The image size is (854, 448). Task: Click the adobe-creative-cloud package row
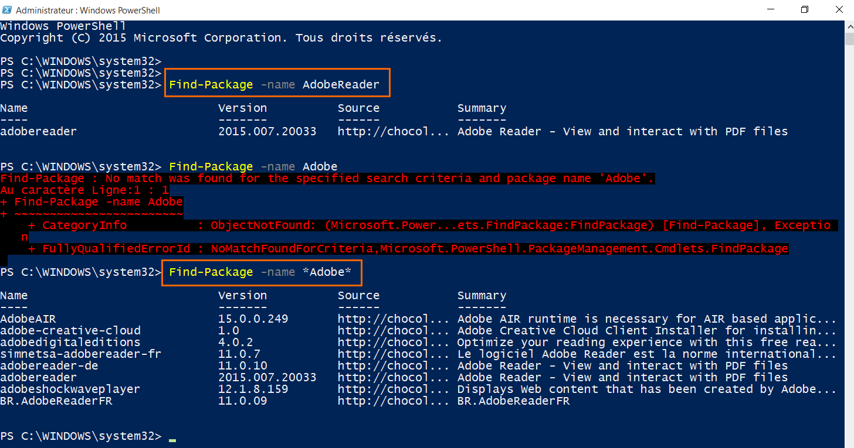(70, 331)
